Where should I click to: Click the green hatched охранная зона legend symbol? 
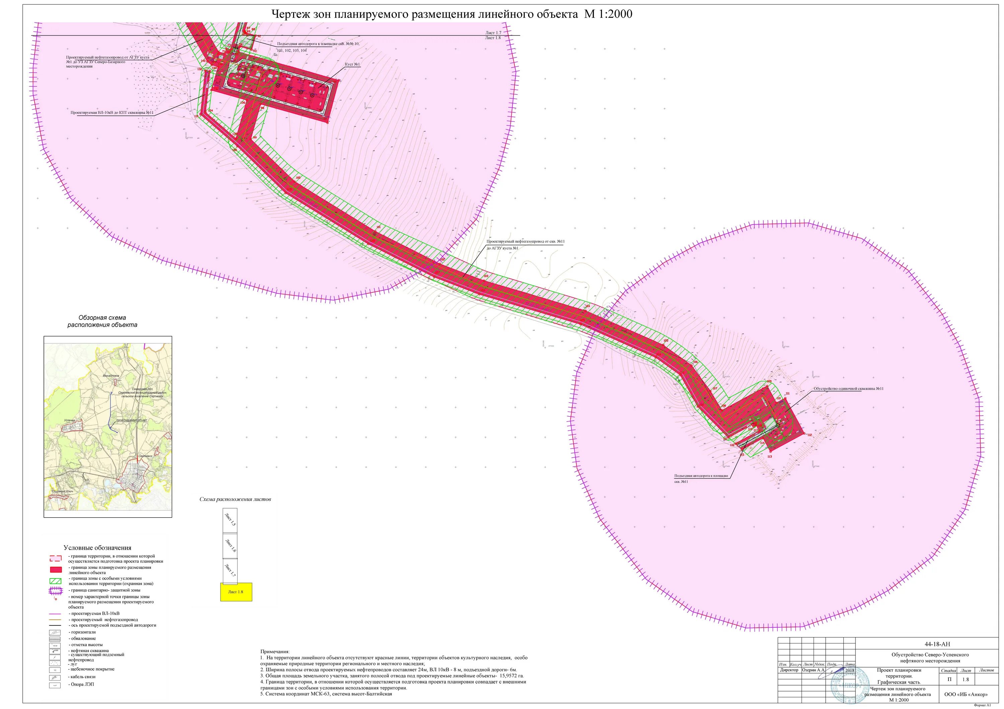[x=56, y=581]
